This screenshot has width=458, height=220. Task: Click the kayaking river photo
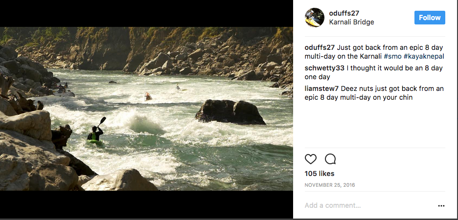(x=147, y=109)
